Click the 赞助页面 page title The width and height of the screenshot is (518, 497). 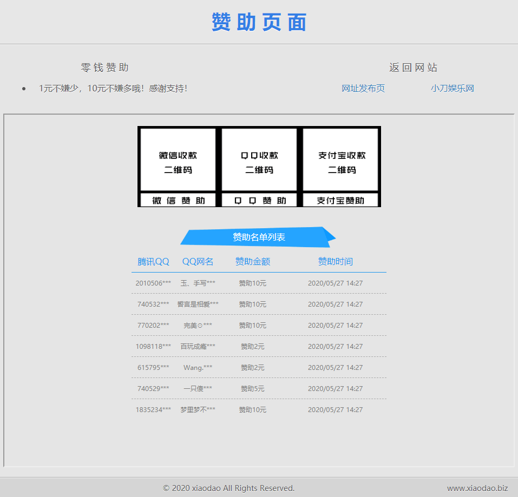(x=259, y=22)
